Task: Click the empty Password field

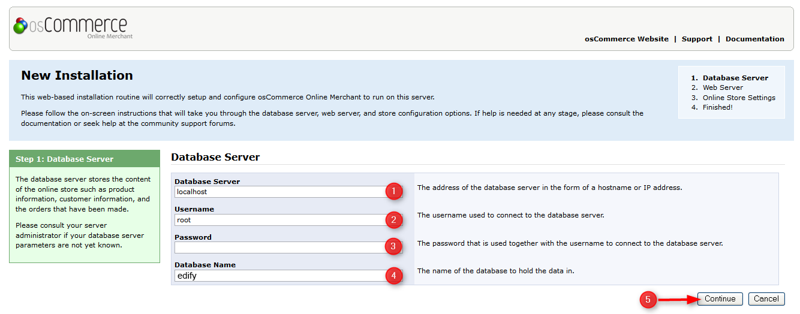Action: tap(279, 247)
